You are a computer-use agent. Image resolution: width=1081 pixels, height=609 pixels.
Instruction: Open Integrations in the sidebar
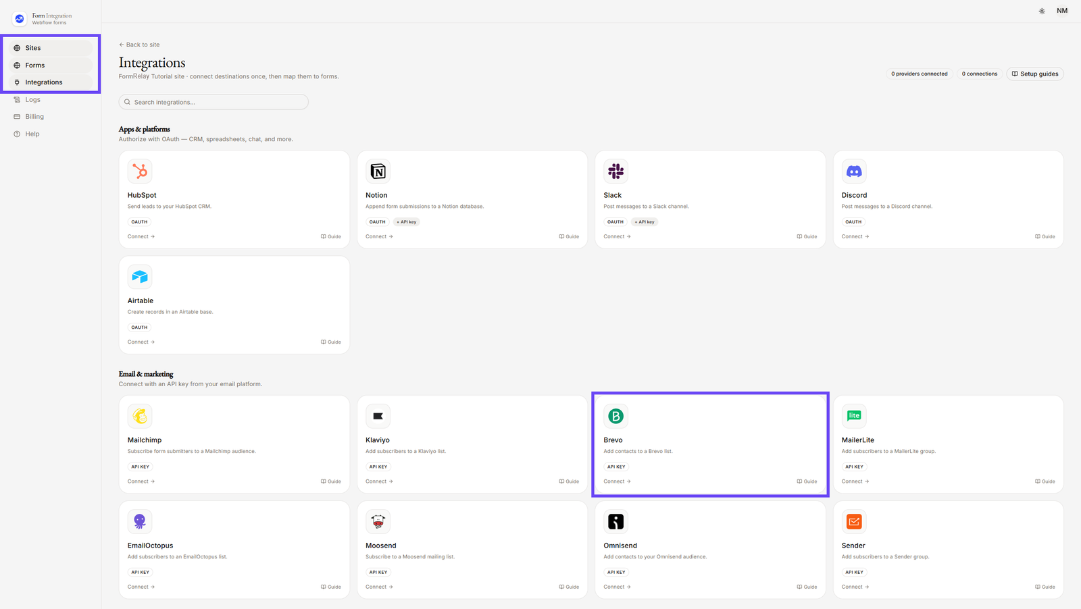point(51,82)
